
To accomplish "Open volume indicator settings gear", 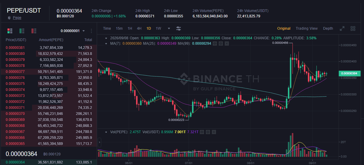I will pyautogui.click(x=208, y=132).
